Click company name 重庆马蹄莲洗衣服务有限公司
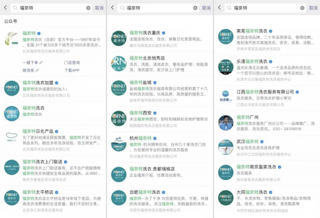 click(x=153, y=45)
